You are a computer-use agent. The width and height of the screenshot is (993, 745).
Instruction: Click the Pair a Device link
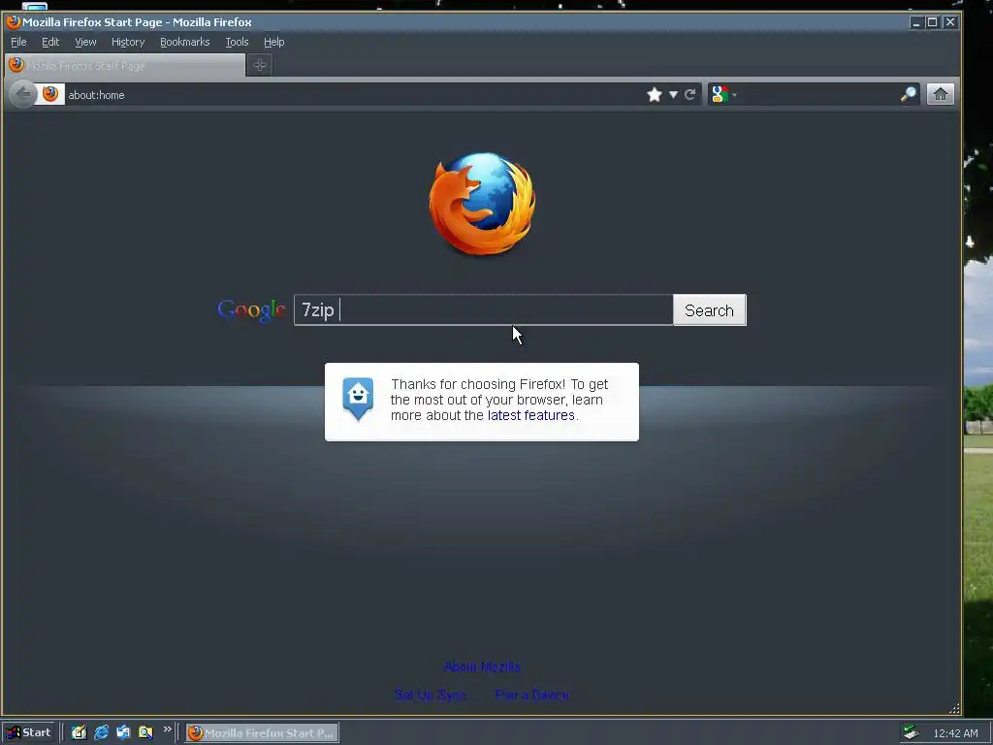tap(532, 695)
